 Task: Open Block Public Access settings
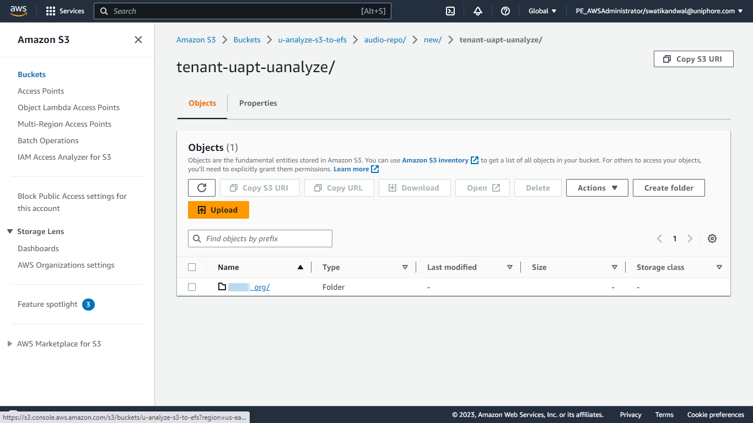72,202
